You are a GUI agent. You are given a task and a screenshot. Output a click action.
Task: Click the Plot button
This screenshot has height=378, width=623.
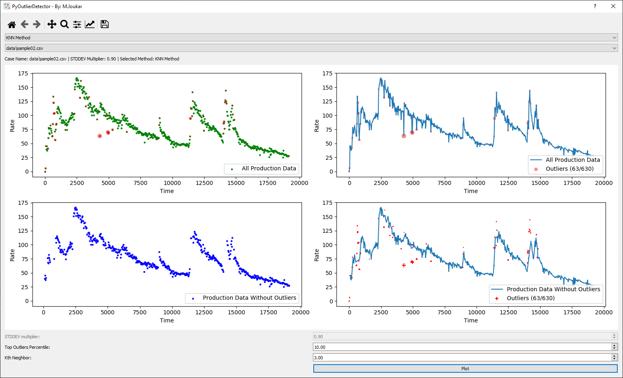point(465,369)
